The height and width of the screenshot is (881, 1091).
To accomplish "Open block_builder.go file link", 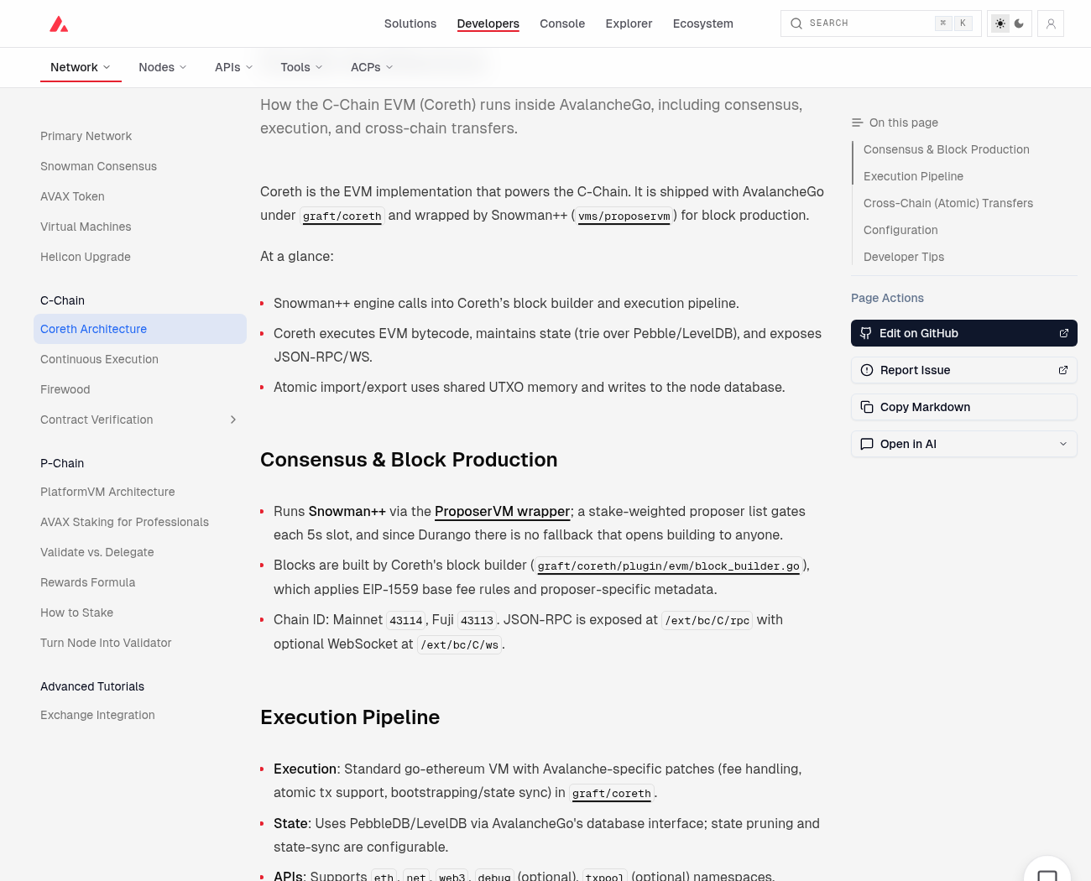I will click(669, 566).
